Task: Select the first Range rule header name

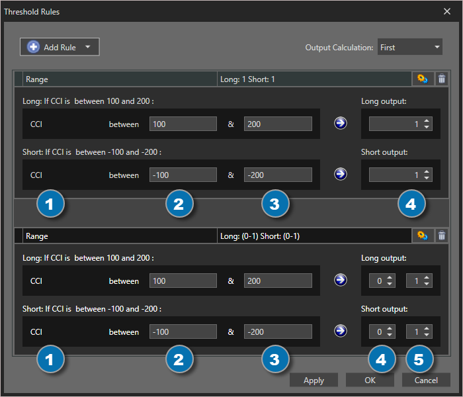Action: coord(37,79)
